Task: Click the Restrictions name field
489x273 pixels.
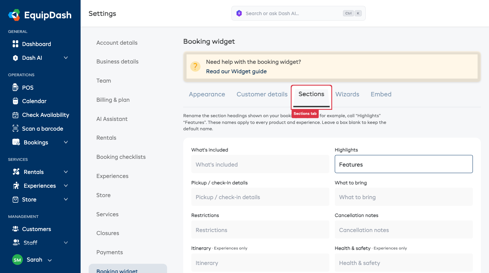Action: (260, 230)
